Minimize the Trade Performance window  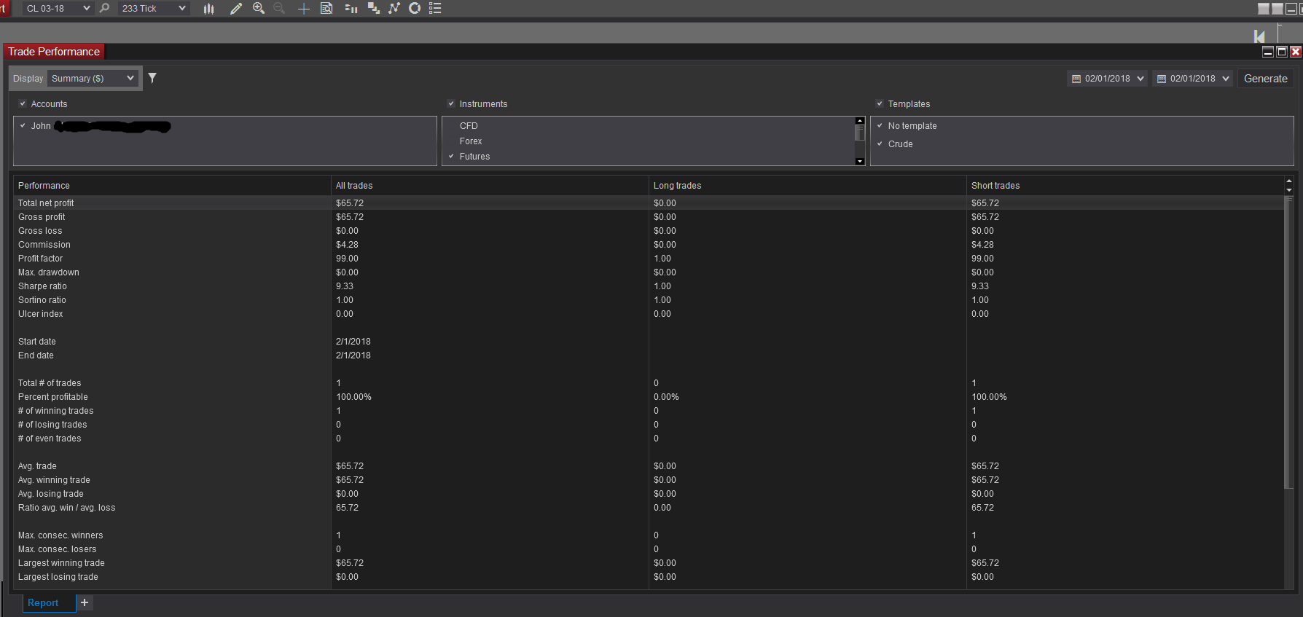1268,52
